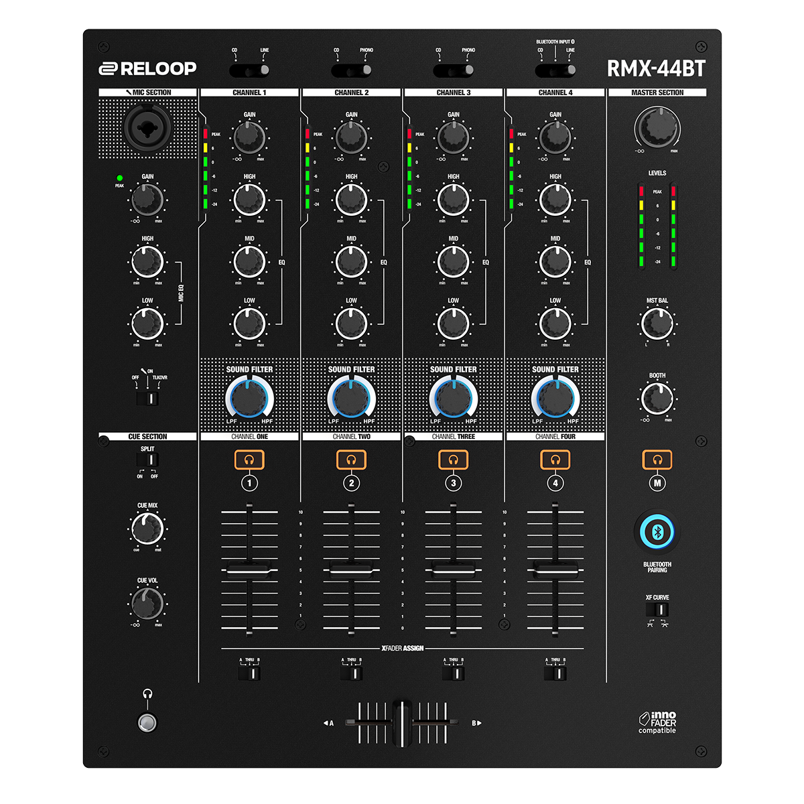Click the Cue Mix knob
Image resolution: width=804 pixels, height=804 pixels.
[147, 529]
